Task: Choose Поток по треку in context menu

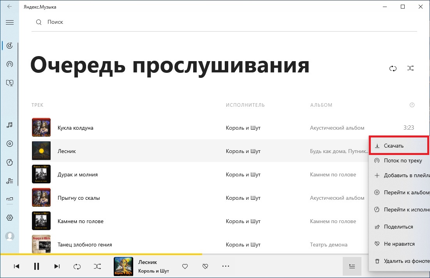Action: click(x=399, y=161)
